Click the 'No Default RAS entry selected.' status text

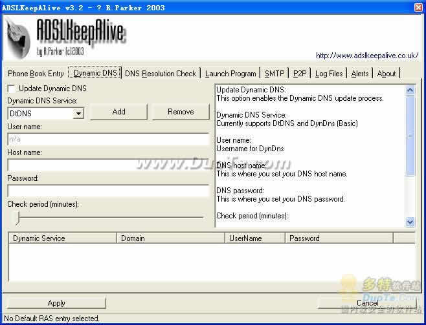(52, 319)
